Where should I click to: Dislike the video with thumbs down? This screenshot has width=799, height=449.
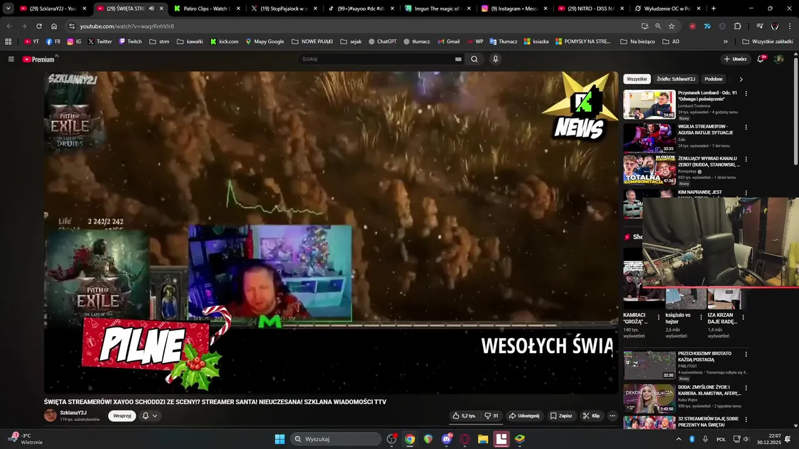coord(491,416)
